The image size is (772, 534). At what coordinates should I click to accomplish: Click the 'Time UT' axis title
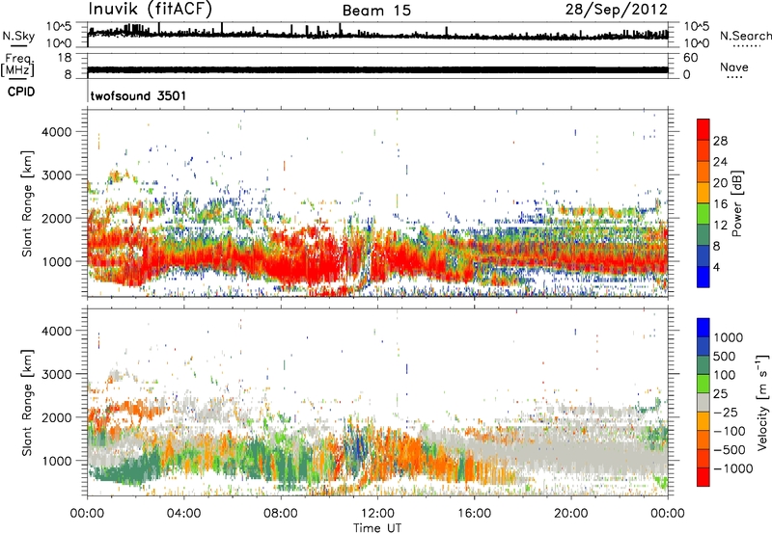pos(377,528)
